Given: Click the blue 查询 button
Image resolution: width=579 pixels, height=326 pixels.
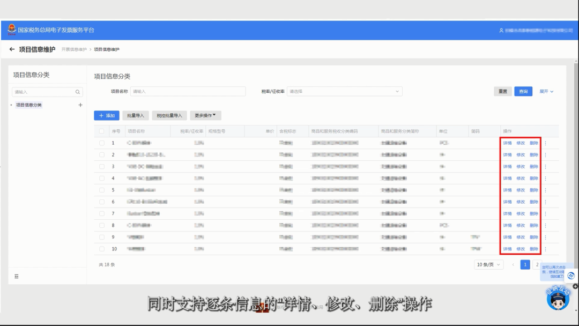Looking at the screenshot, I should tap(523, 92).
